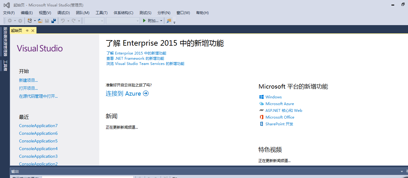Open the 团队(M) menu

coord(83,13)
